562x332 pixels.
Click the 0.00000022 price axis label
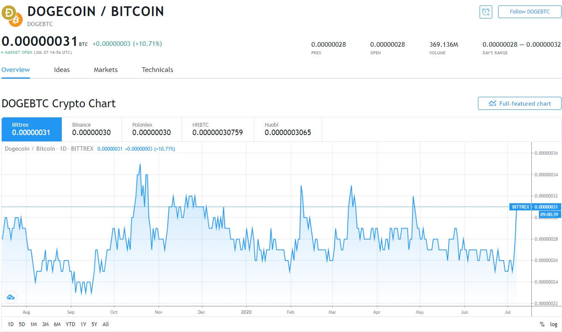point(546,303)
